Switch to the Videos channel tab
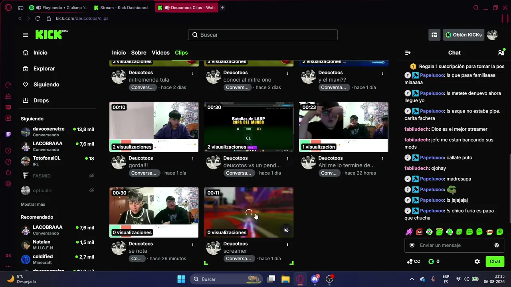This screenshot has width=511, height=287. point(160,53)
